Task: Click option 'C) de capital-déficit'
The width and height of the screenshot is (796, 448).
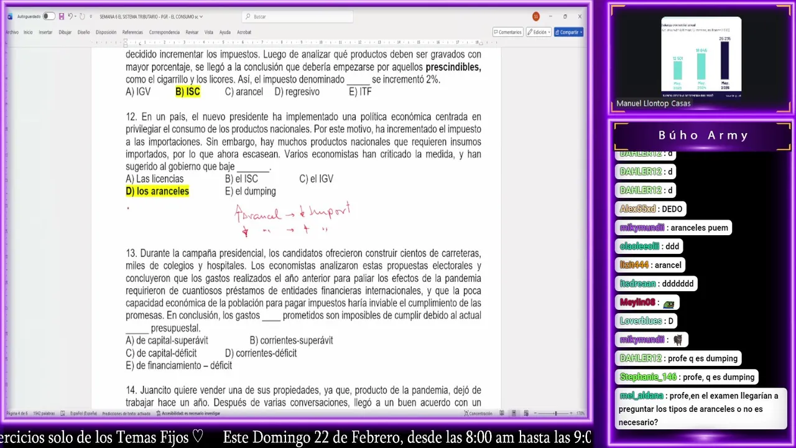Action: pos(161,353)
